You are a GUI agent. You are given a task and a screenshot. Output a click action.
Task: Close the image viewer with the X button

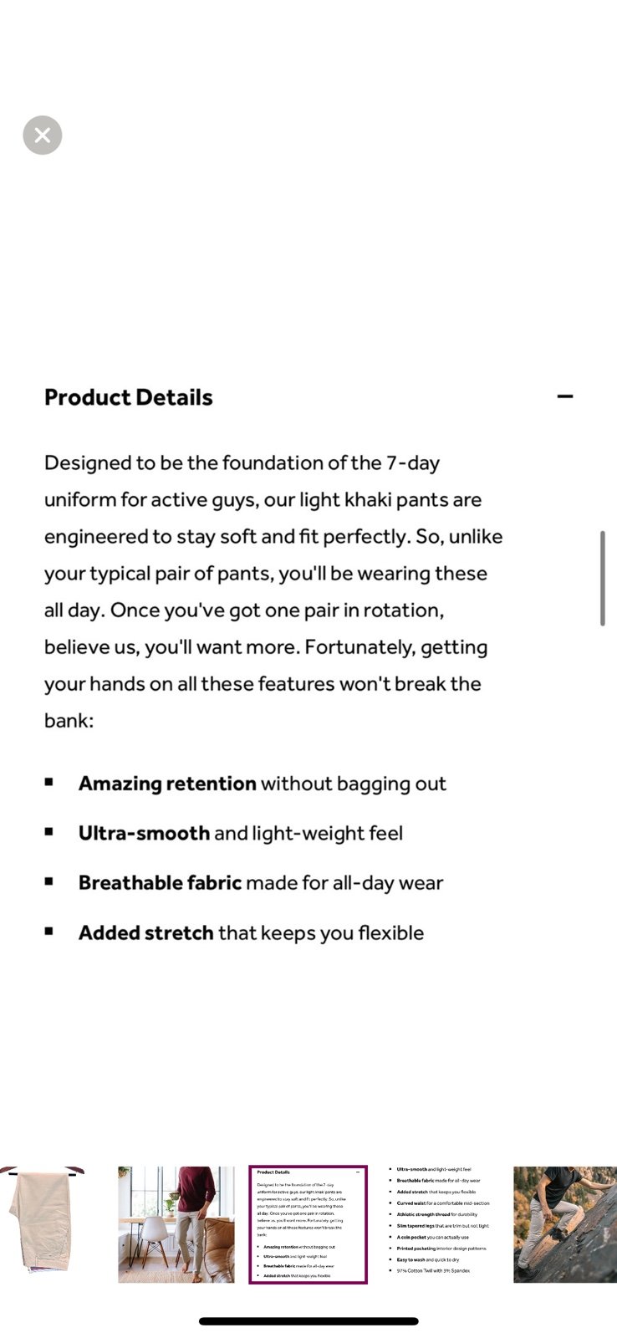(x=43, y=135)
